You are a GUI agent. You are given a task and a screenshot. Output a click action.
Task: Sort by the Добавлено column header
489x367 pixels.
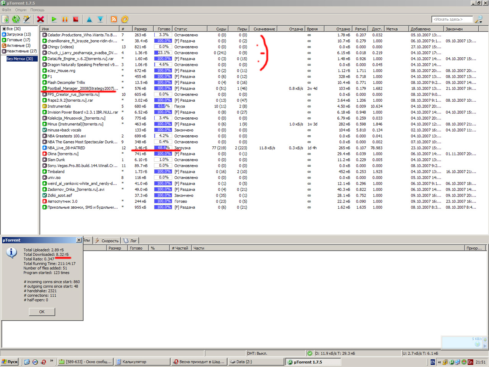point(426,29)
